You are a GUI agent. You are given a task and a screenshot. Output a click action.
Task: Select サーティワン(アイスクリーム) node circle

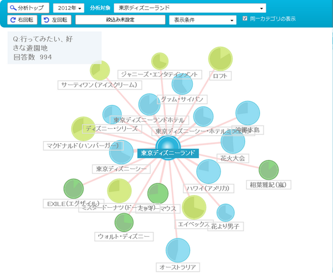tap(100, 71)
